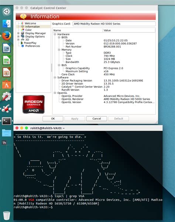Screen dimensions: 175x222
Task: Click the Name column header
Action: pos(78,30)
